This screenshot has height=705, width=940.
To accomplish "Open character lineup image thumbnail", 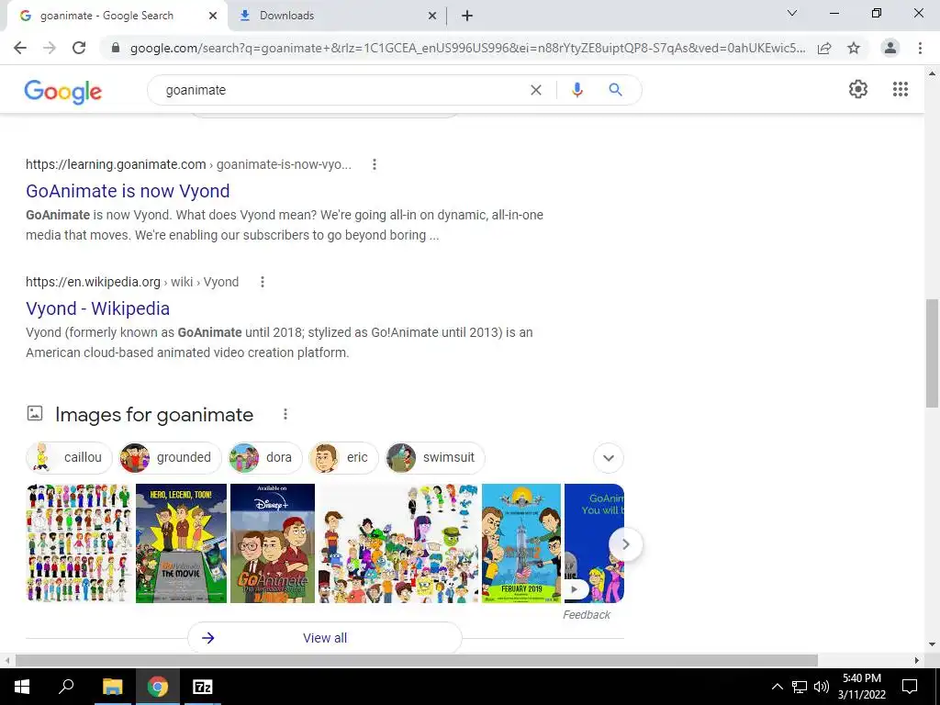I will pos(79,543).
